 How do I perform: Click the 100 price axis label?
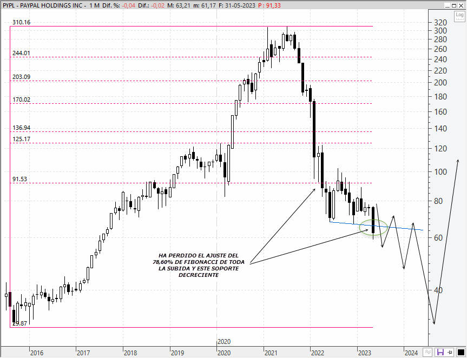pyautogui.click(x=441, y=172)
